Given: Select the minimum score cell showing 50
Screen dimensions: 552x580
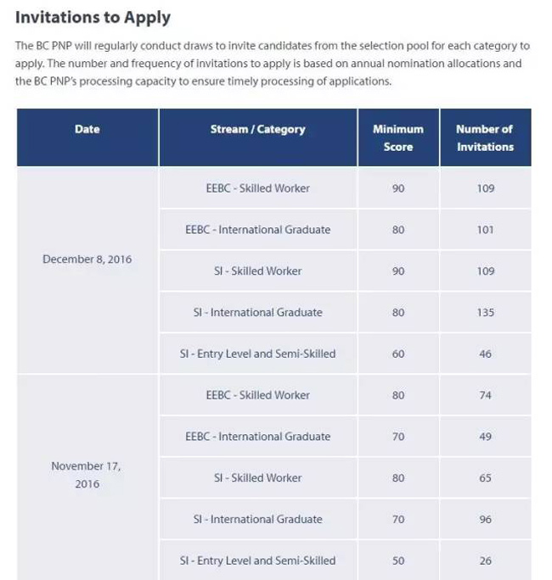Looking at the screenshot, I should pos(398,560).
